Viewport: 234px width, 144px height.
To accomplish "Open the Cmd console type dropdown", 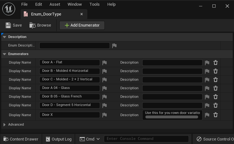I will [90, 139].
